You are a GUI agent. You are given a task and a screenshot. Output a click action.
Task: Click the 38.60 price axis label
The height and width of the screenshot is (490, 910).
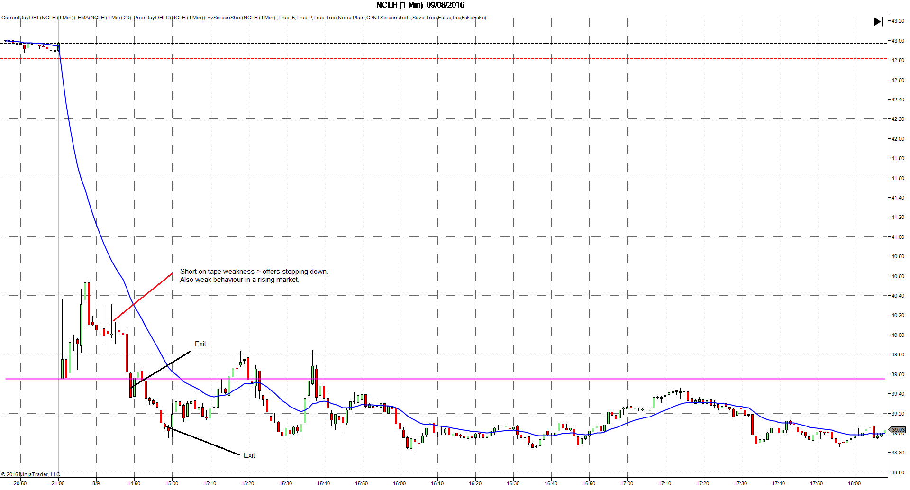coord(898,472)
